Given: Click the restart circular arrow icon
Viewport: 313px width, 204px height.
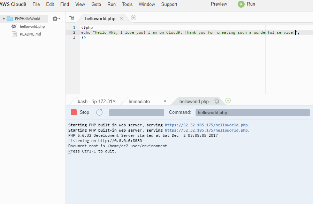Looking at the screenshot, I should click(99, 112).
